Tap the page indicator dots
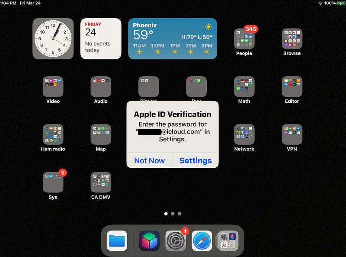Viewport: 346px width, 257px height. 173,214
